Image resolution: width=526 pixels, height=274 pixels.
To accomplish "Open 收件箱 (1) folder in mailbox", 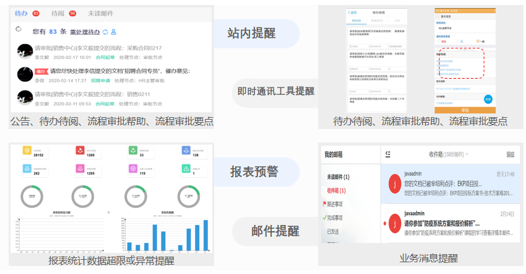I will (336, 191).
